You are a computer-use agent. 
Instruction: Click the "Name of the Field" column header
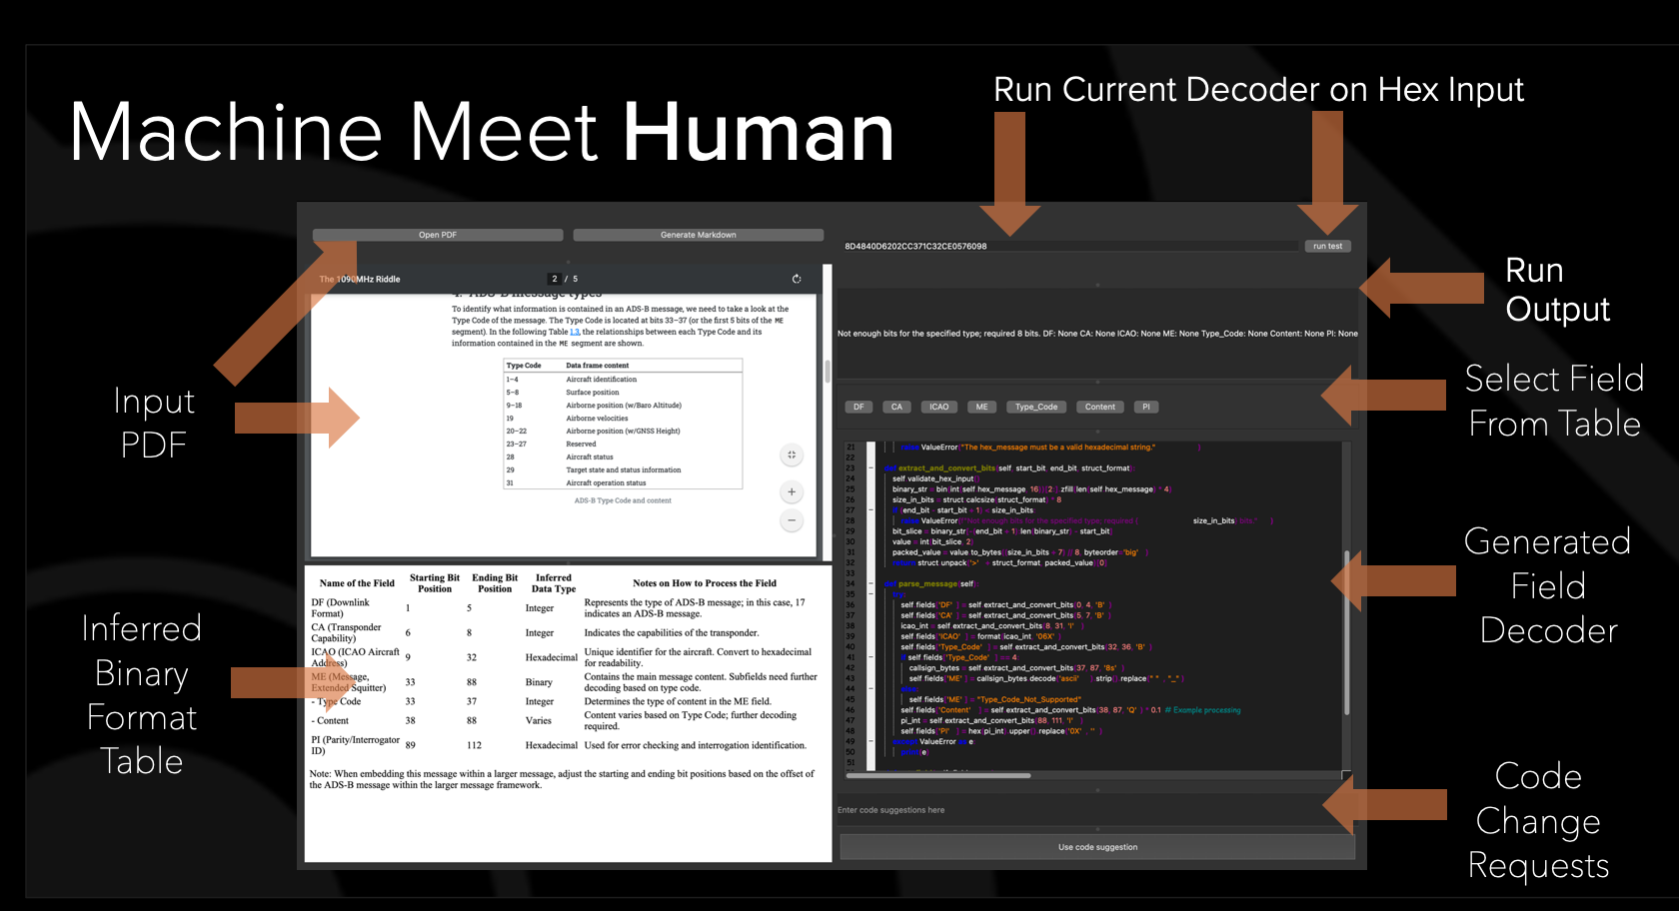point(357,583)
